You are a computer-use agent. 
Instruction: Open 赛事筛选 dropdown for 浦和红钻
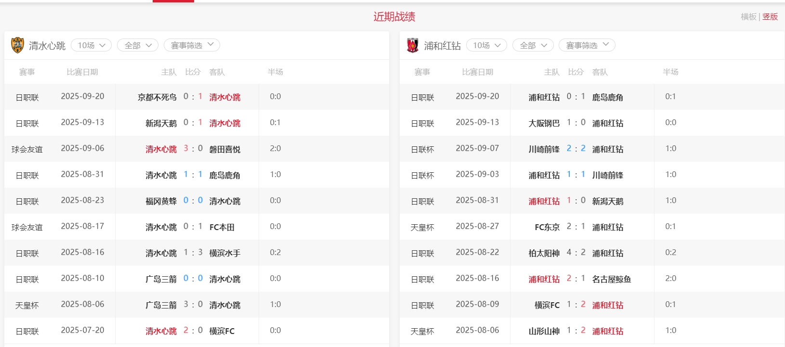[x=587, y=45]
